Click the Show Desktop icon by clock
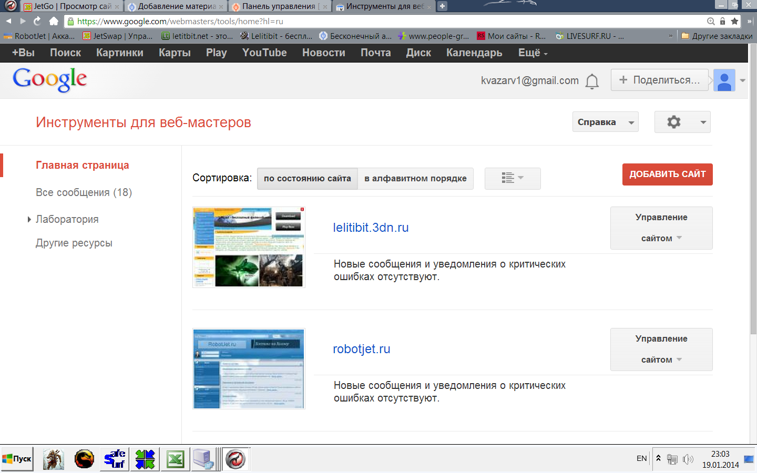 point(749,459)
